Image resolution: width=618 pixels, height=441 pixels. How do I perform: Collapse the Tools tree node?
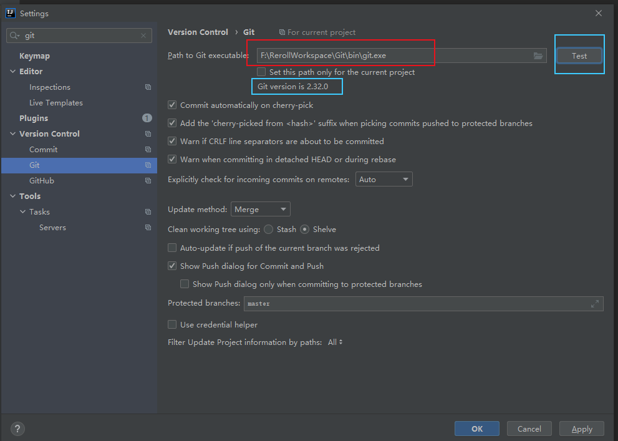pos(13,196)
